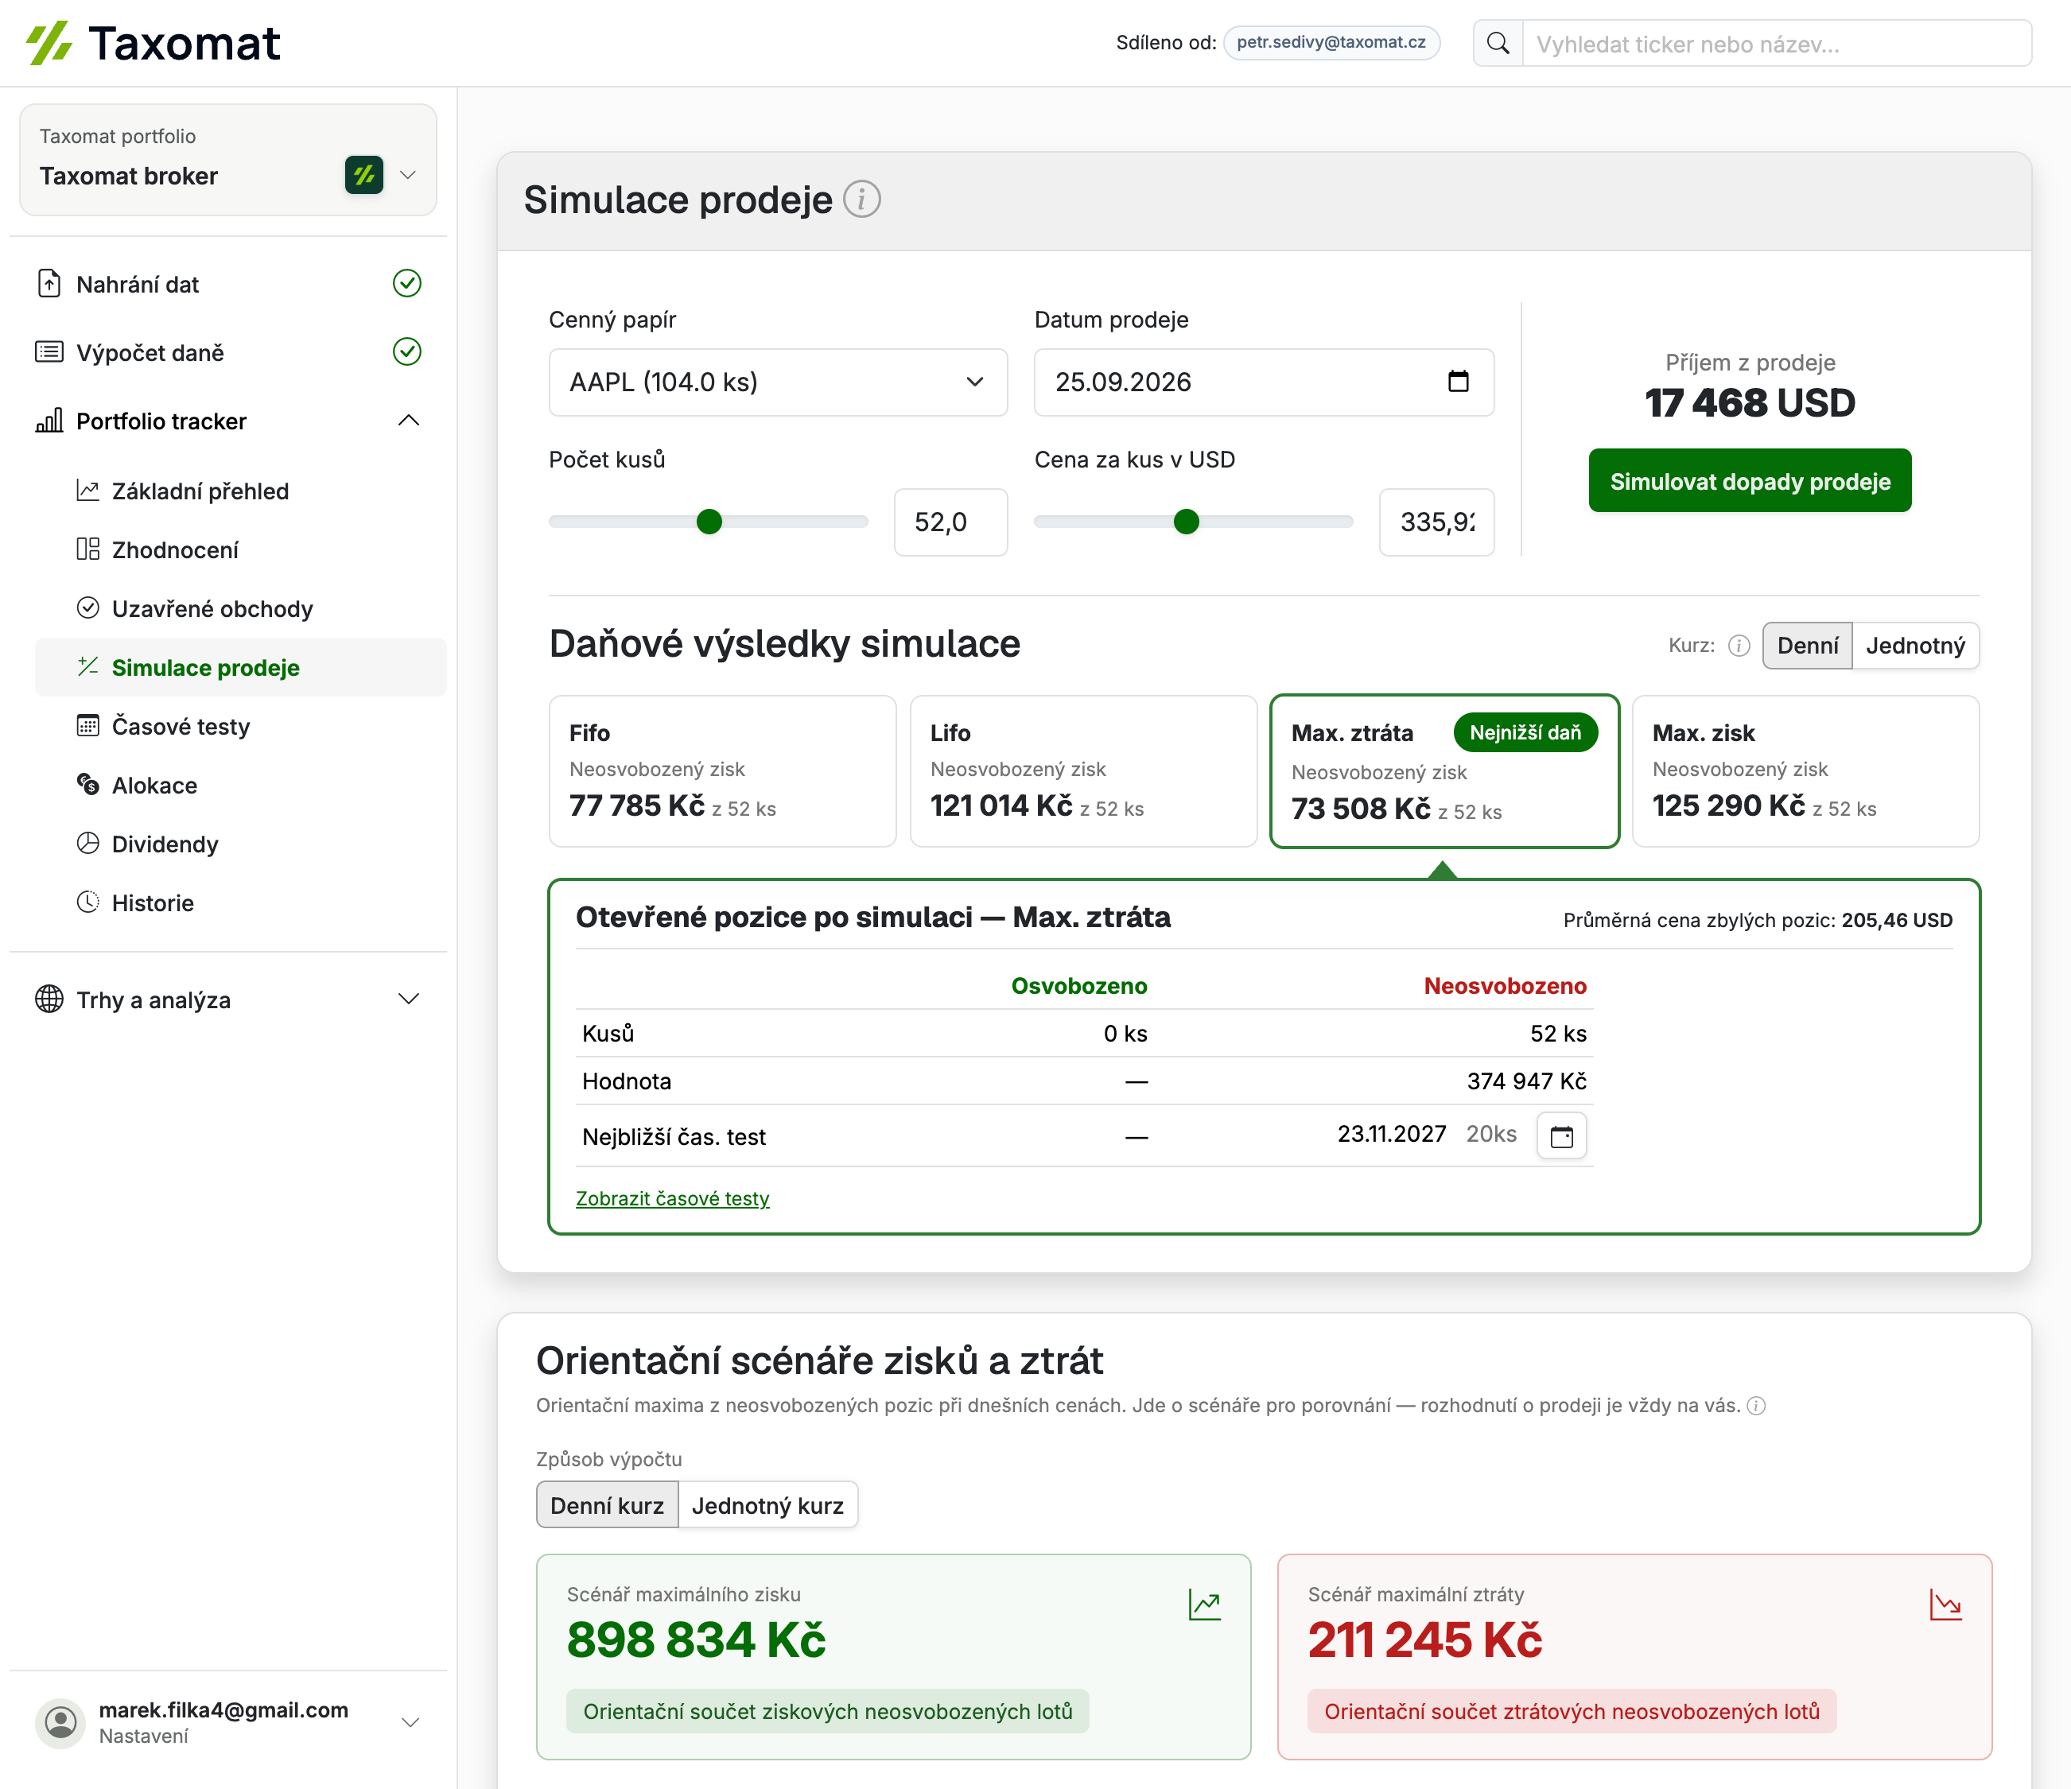Click rising chart icon in max profit card
The height and width of the screenshot is (1789, 2071).
point(1204,1604)
